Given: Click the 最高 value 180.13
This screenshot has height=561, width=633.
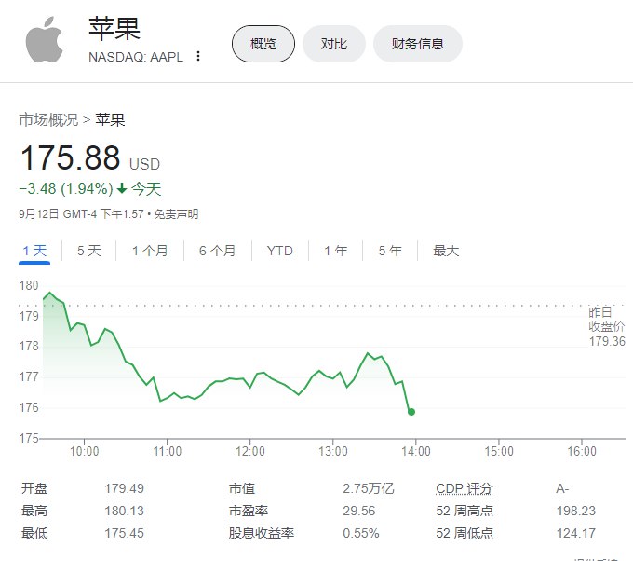Looking at the screenshot, I should pyautogui.click(x=125, y=511).
